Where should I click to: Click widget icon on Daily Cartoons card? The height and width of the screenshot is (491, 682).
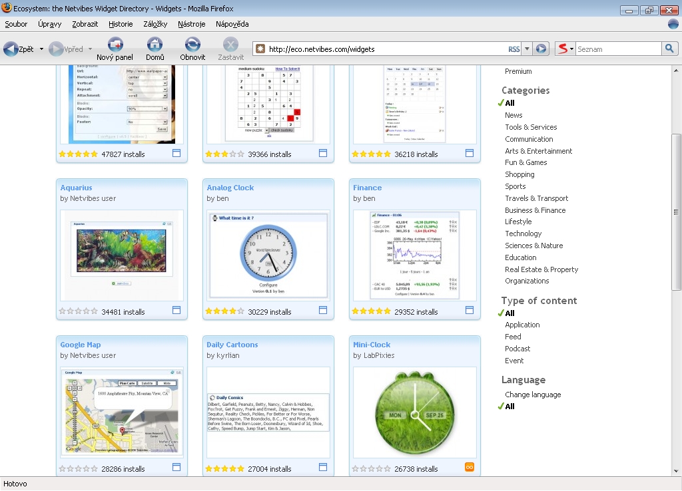[x=323, y=467]
